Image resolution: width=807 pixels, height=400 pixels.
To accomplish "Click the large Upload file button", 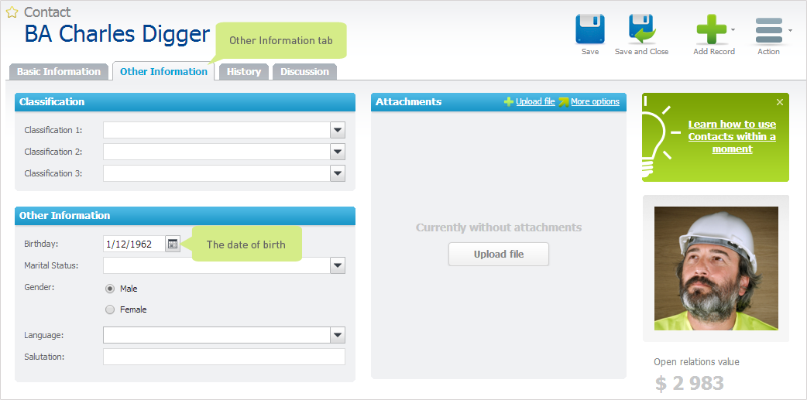I will coord(499,254).
